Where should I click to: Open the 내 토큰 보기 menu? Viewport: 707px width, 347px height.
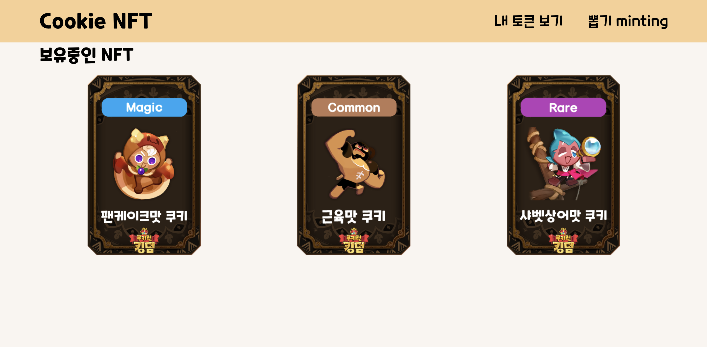pos(528,21)
